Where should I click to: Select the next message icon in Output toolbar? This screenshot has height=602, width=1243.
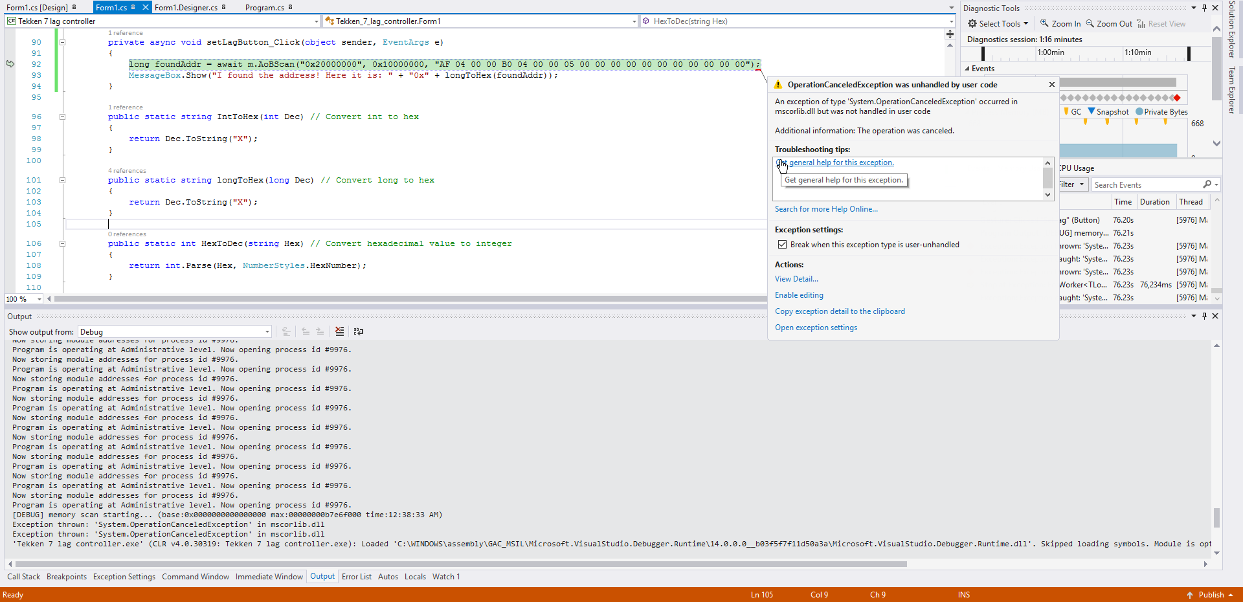pos(320,331)
